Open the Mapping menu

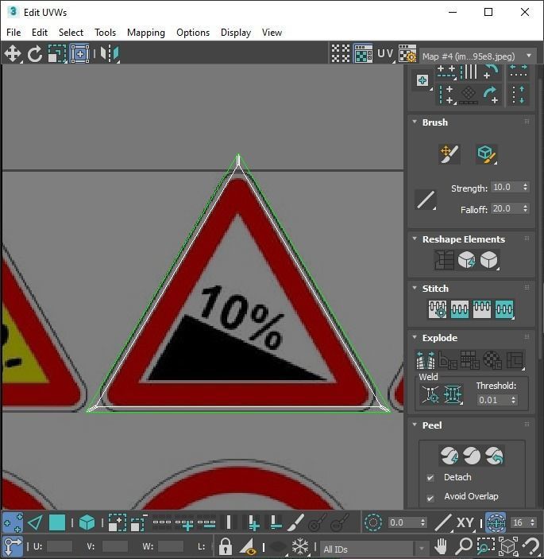point(146,33)
